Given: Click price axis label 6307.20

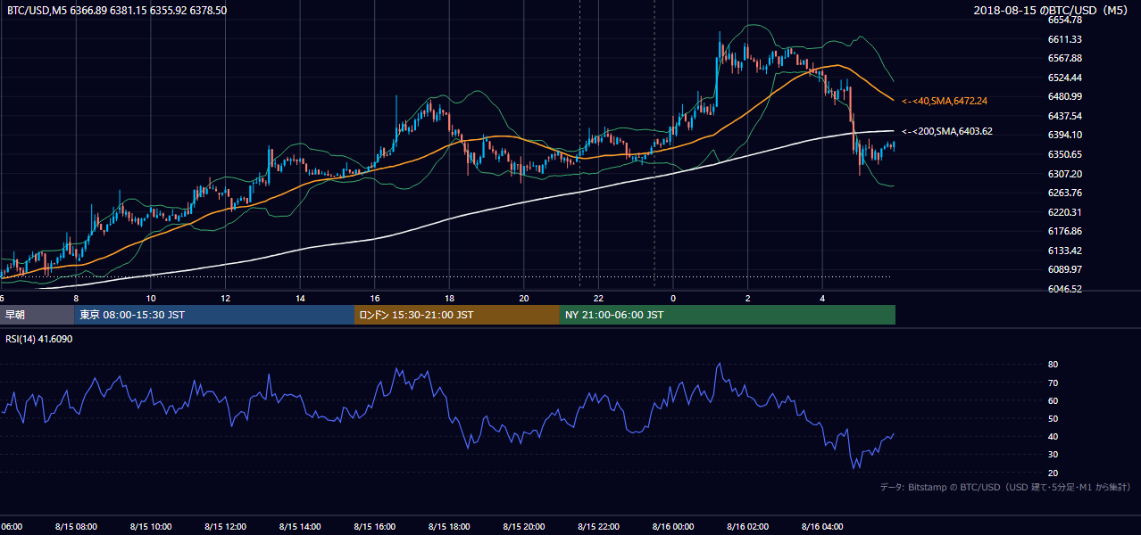Looking at the screenshot, I should [x=1065, y=174].
